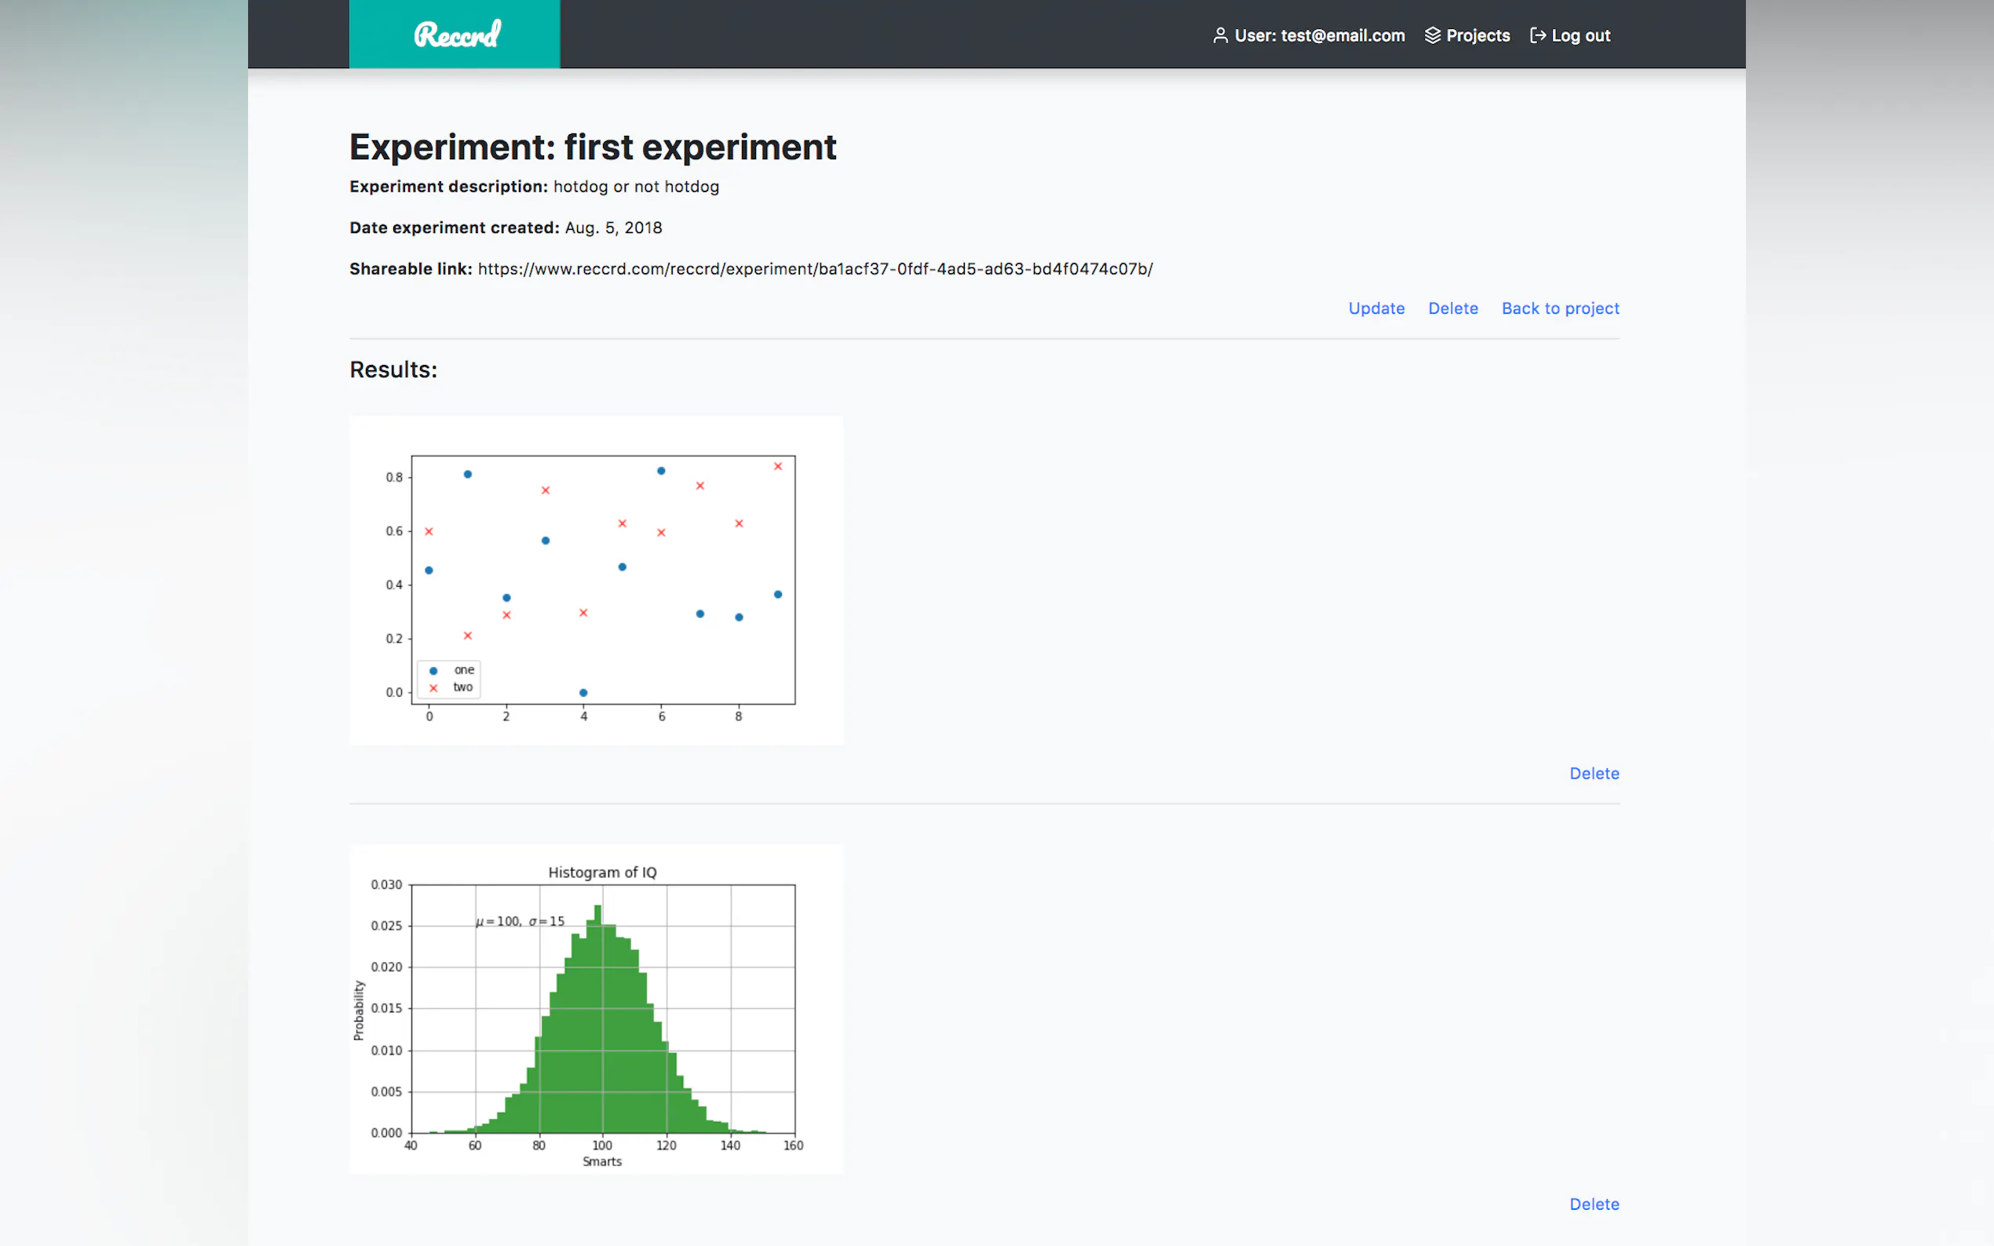Click User: test@email.com in header

point(1319,35)
